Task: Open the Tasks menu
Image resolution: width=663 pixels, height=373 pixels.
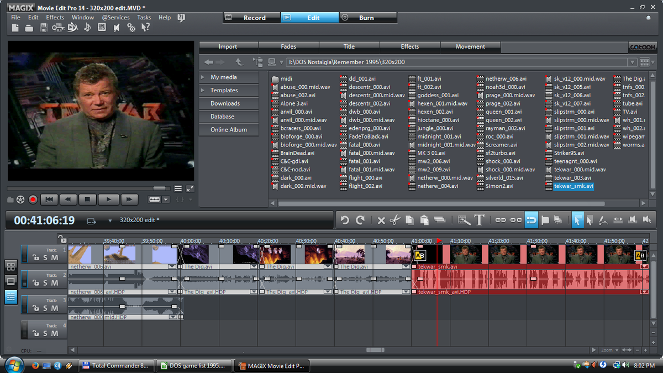Action: (x=144, y=17)
